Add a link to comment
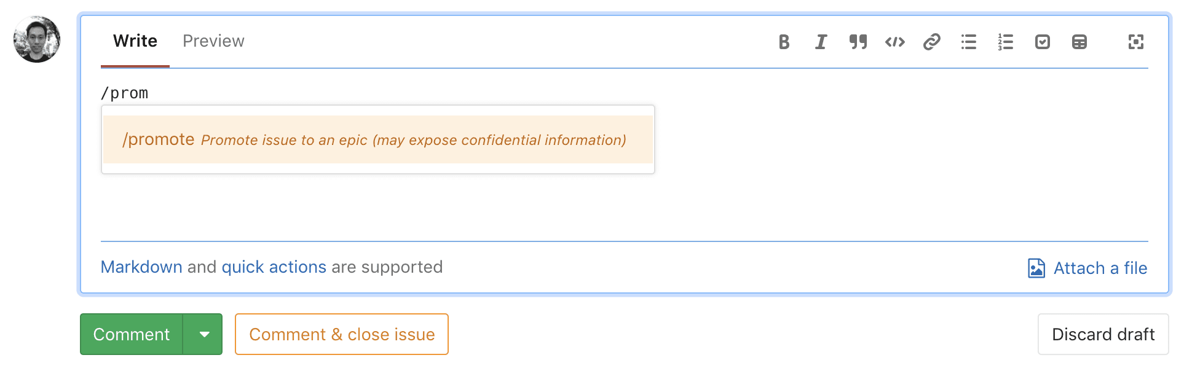The height and width of the screenshot is (371, 1184). click(x=932, y=42)
